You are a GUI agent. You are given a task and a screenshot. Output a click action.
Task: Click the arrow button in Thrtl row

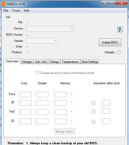pos(93,112)
